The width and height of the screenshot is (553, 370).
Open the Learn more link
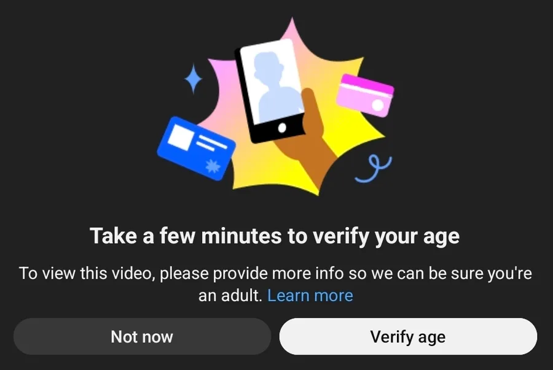pos(310,295)
